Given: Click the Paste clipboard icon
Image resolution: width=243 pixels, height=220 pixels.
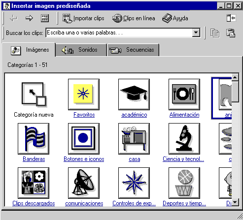Looking at the screenshot, I should click(x=231, y=33).
